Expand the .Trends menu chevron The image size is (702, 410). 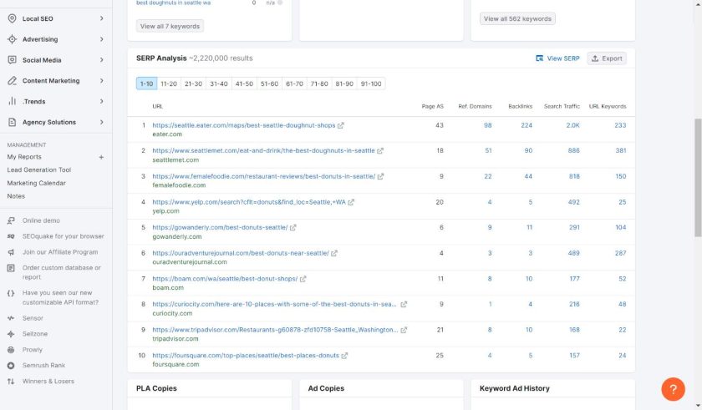(x=102, y=102)
